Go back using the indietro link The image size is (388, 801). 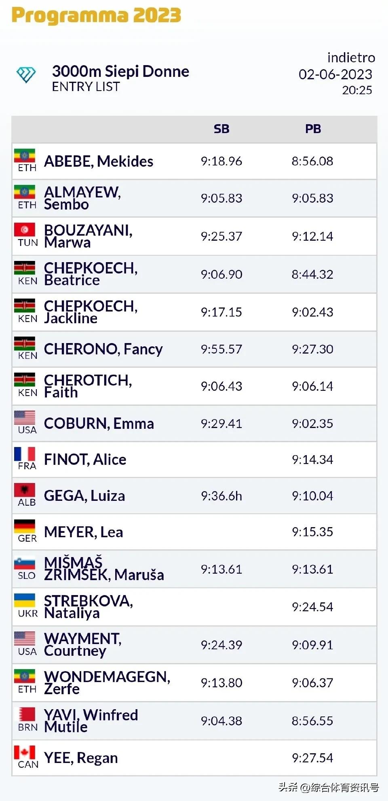[351, 58]
